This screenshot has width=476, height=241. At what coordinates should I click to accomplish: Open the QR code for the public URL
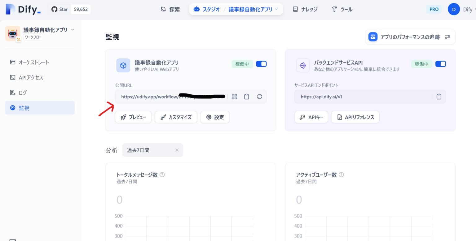[234, 97]
